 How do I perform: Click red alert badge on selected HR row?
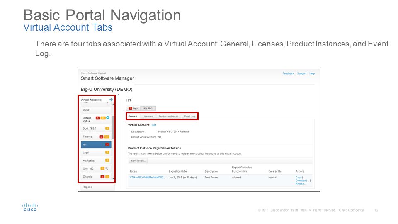107,144
